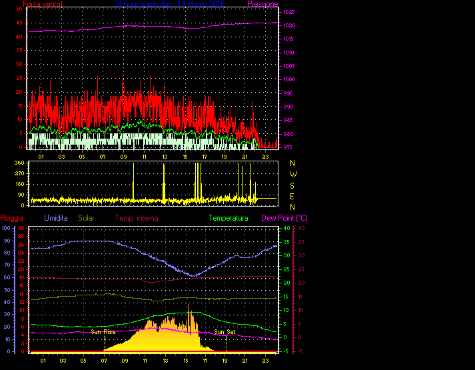Select the Solar legend label
This screenshot has height=370, width=475.
(87, 218)
